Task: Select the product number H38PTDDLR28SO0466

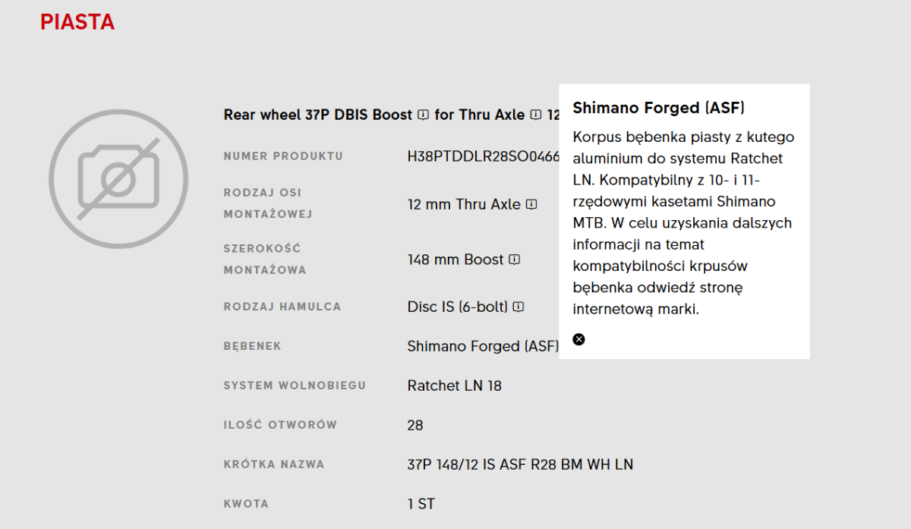Action: (483, 157)
